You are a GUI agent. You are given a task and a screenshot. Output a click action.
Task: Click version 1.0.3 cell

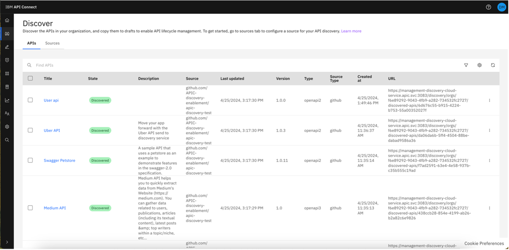(x=281, y=131)
